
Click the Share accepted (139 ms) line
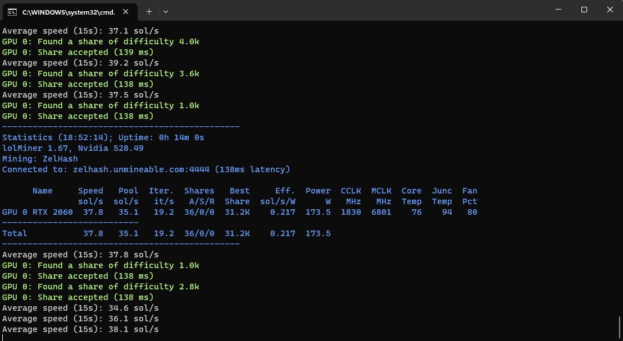click(x=78, y=52)
